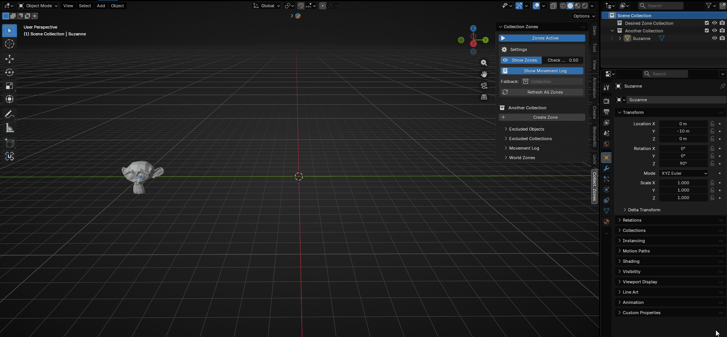Toggle the Show Zones button
This screenshot has height=337, width=727.
(x=521, y=60)
